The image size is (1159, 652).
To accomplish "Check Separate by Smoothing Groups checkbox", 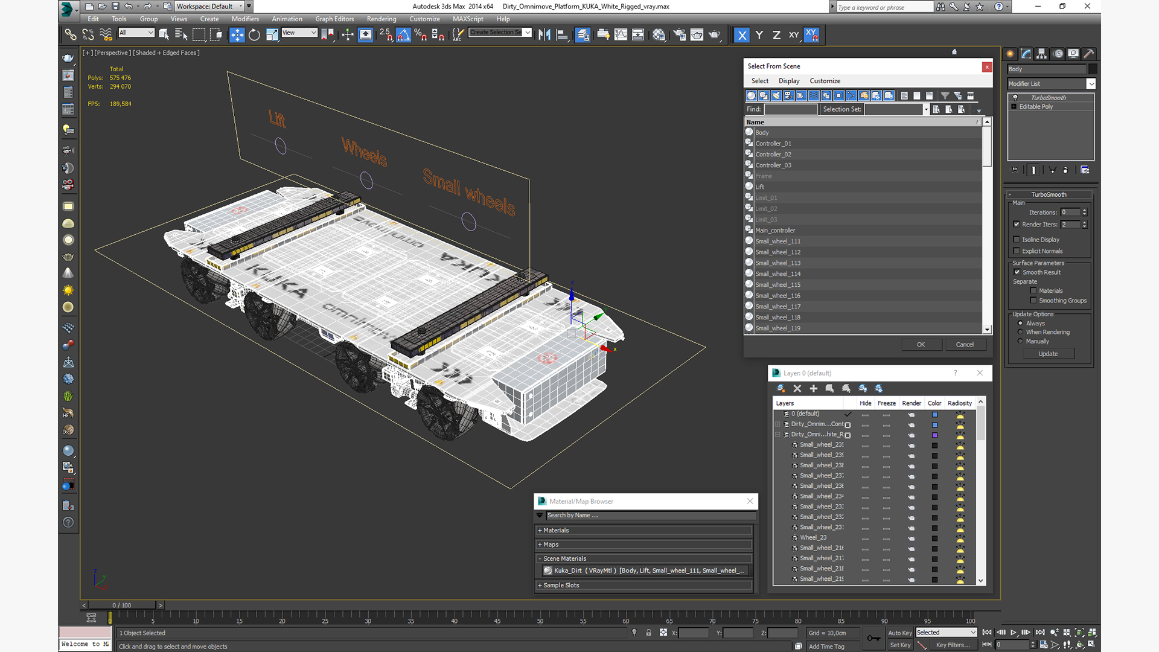I will pyautogui.click(x=1033, y=301).
